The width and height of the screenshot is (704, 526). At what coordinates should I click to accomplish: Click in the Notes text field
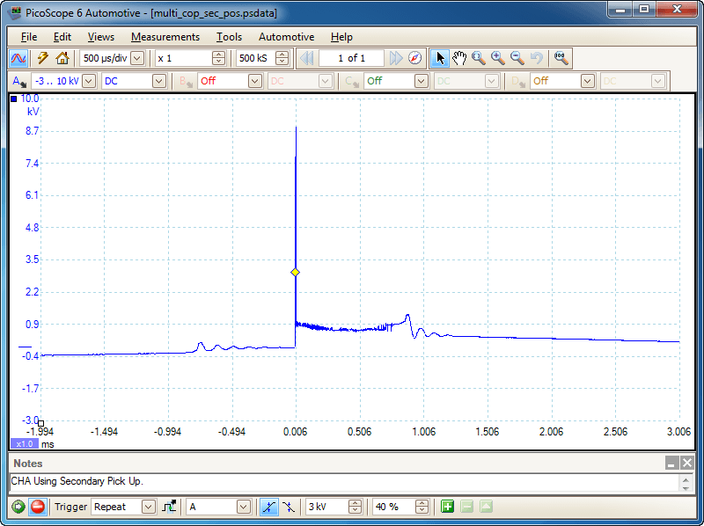click(x=344, y=482)
